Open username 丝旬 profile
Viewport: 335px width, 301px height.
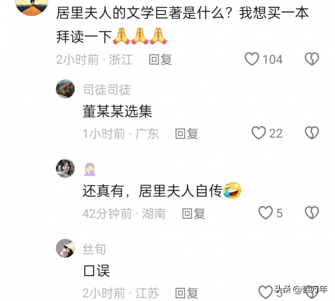pyautogui.click(x=94, y=249)
